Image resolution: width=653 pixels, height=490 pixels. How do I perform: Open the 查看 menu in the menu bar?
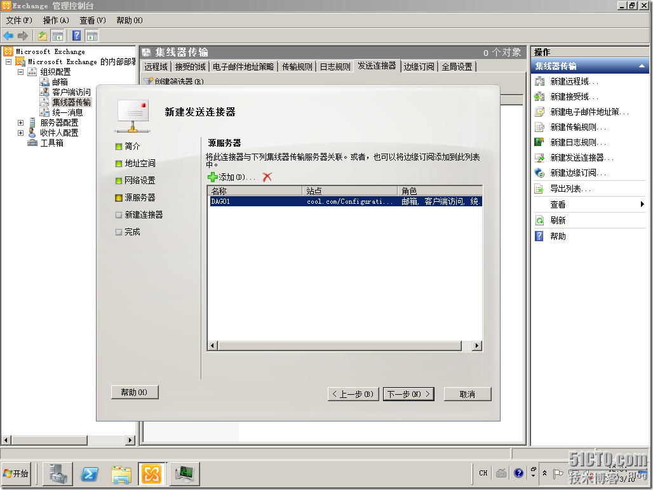pyautogui.click(x=91, y=20)
